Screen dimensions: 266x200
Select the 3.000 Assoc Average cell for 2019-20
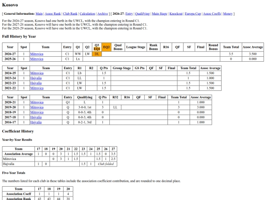200,107
